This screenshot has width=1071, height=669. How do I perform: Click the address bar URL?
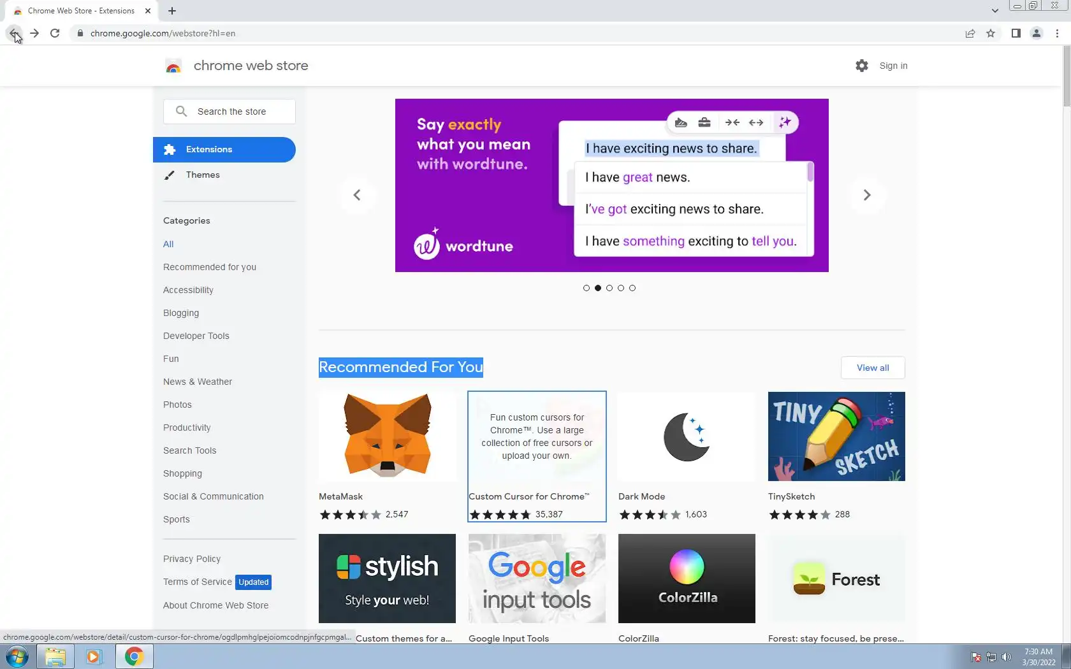pos(163,33)
